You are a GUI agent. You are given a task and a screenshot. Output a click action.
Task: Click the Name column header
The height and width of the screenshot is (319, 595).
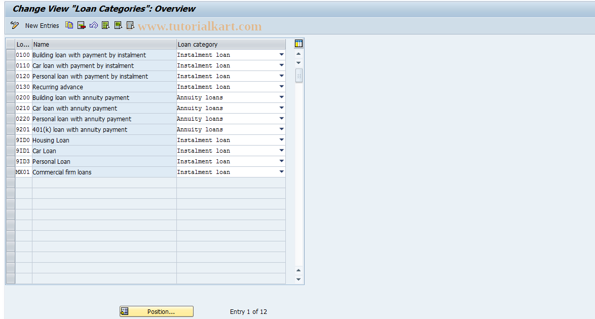coord(104,44)
